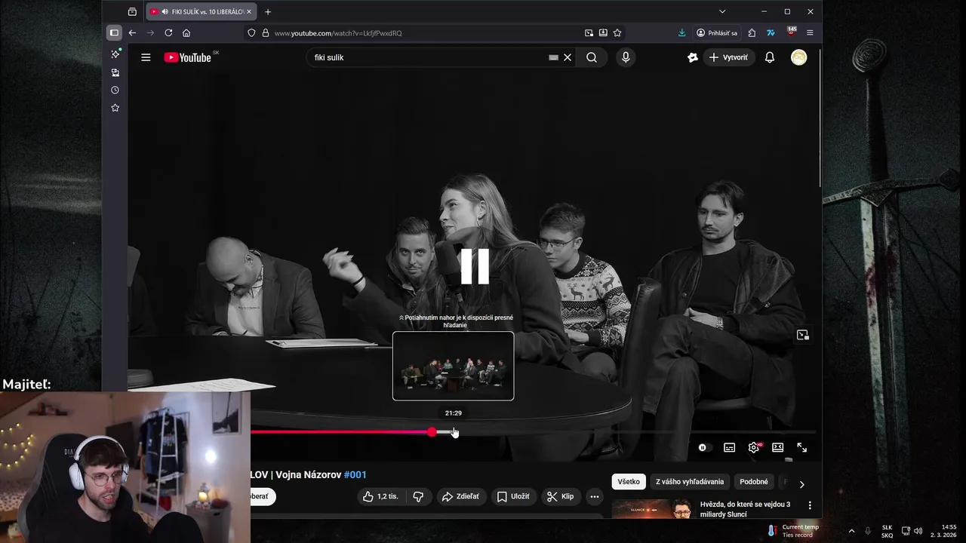The image size is (966, 543).
Task: Save the page with the tray icon beside bookmark star
Action: pos(603,33)
